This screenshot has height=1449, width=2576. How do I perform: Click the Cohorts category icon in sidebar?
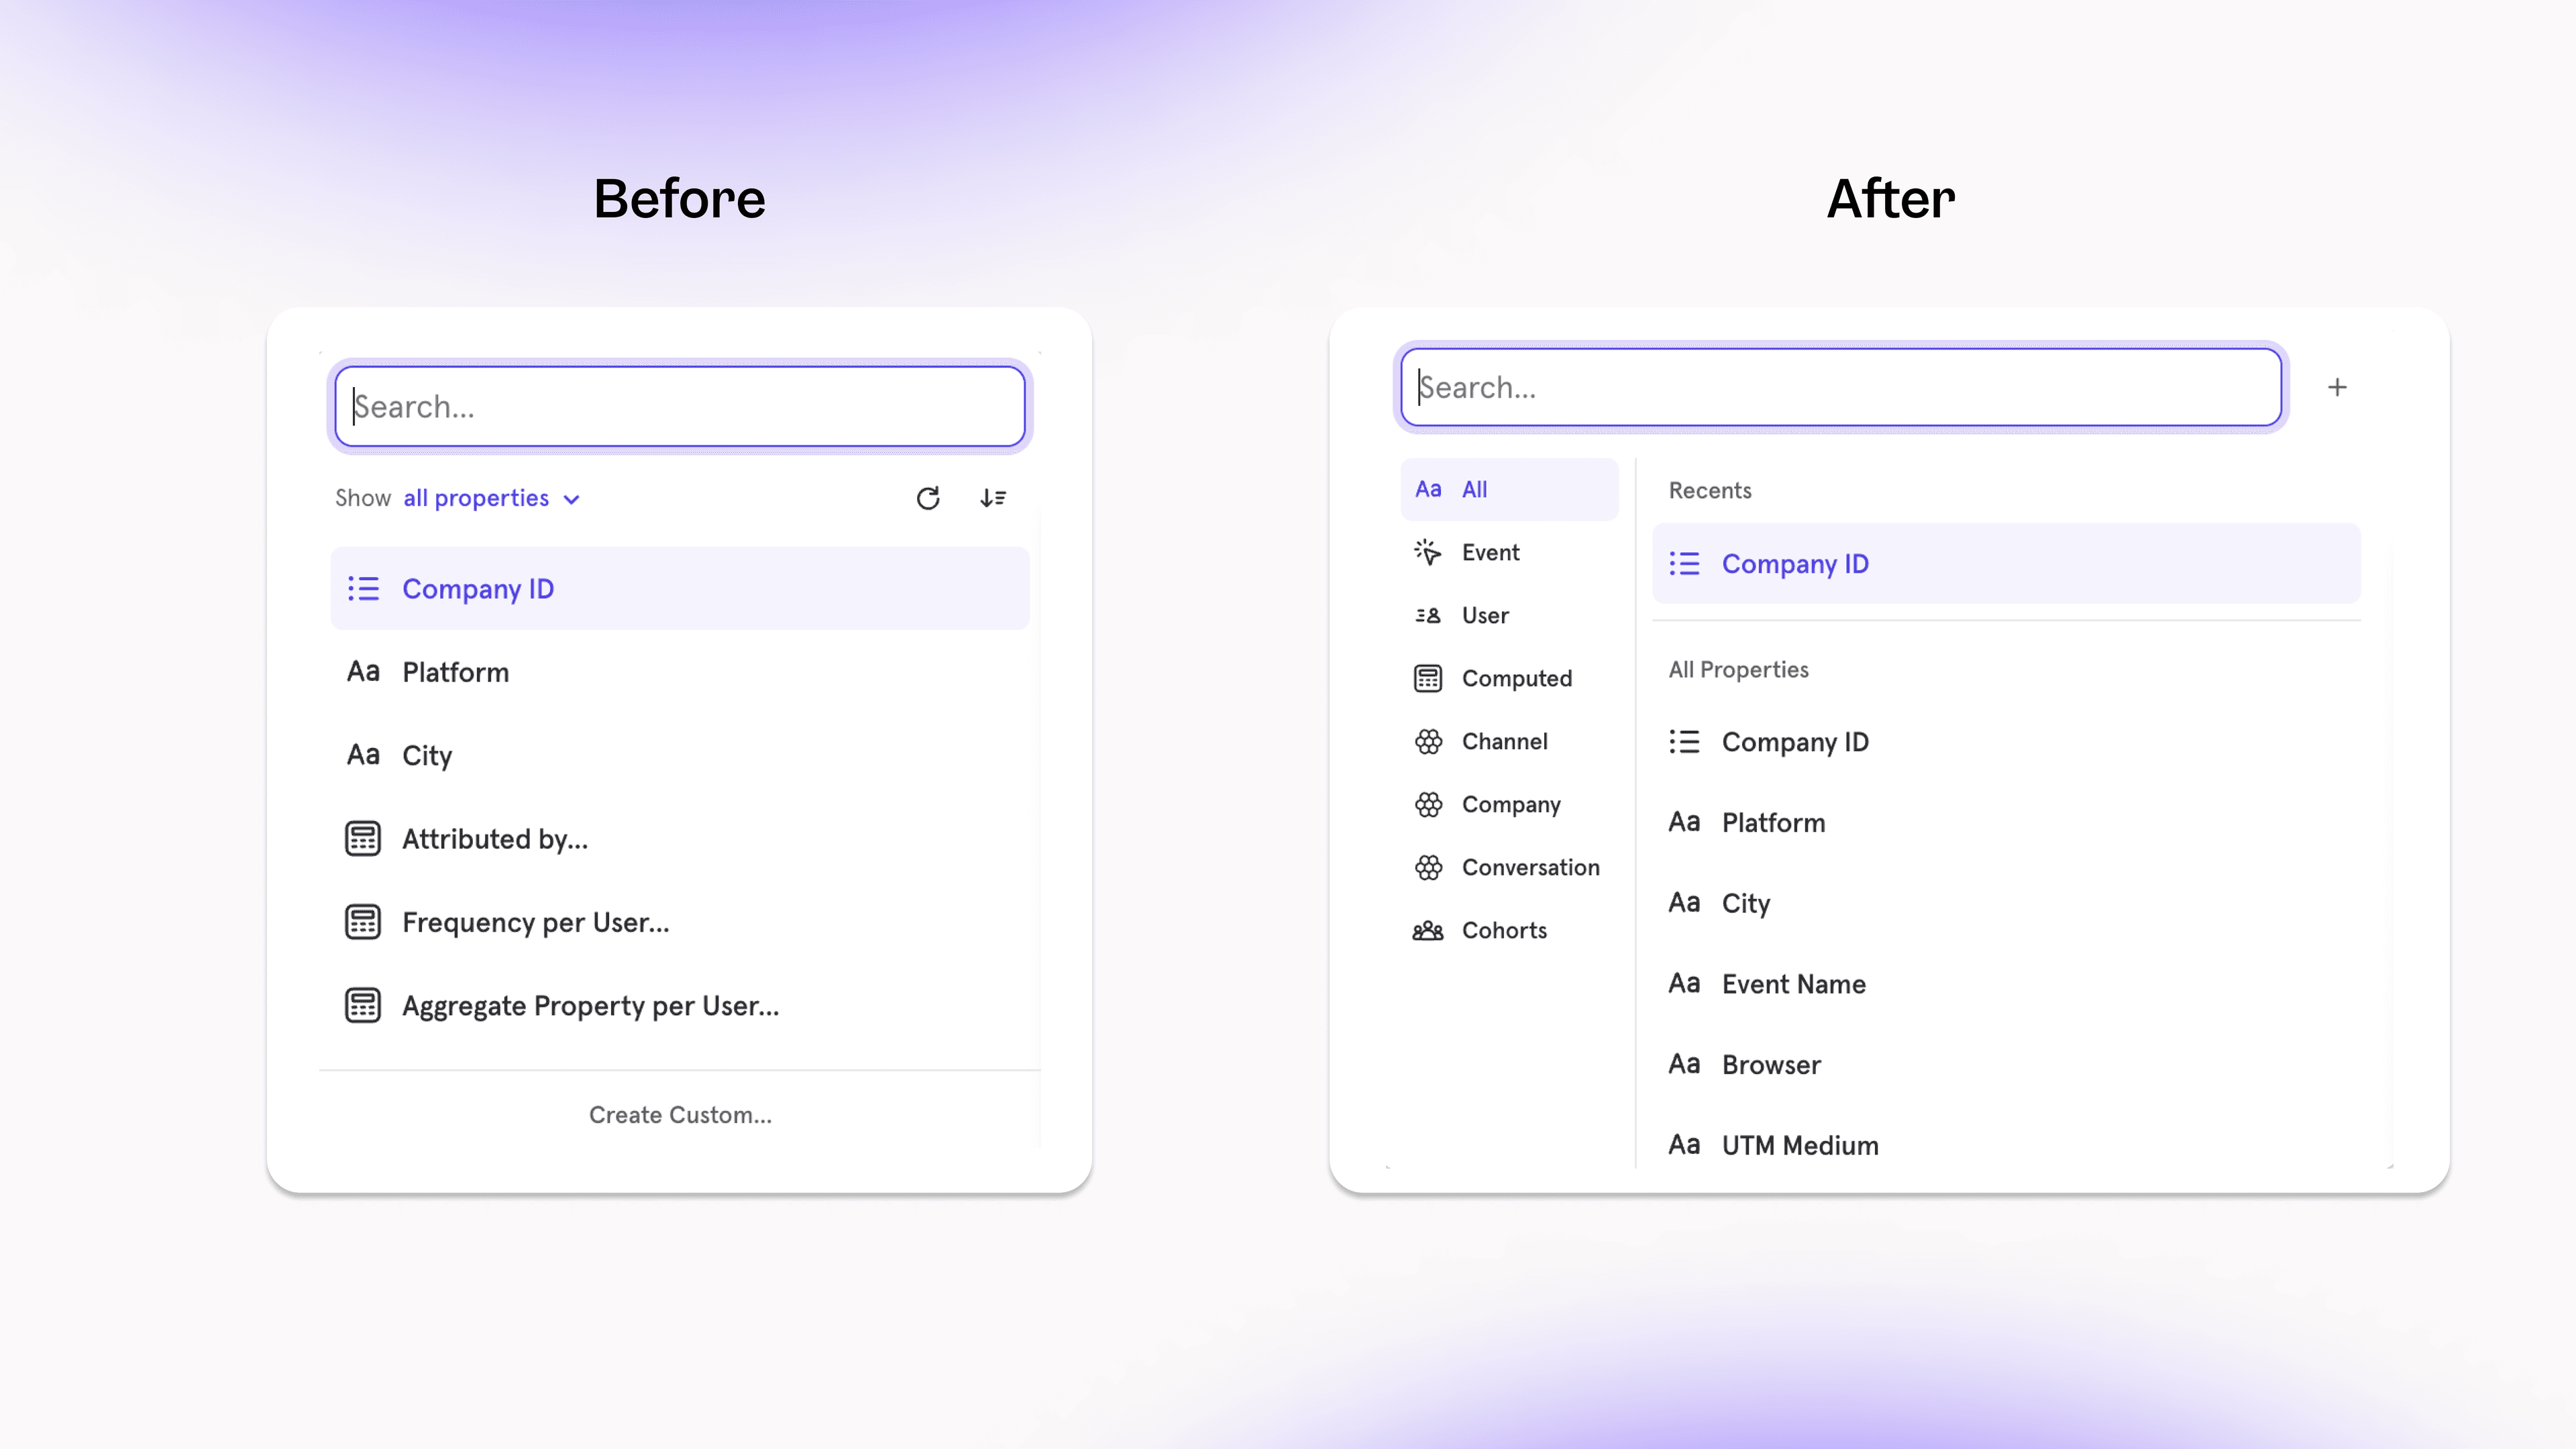pyautogui.click(x=1426, y=929)
